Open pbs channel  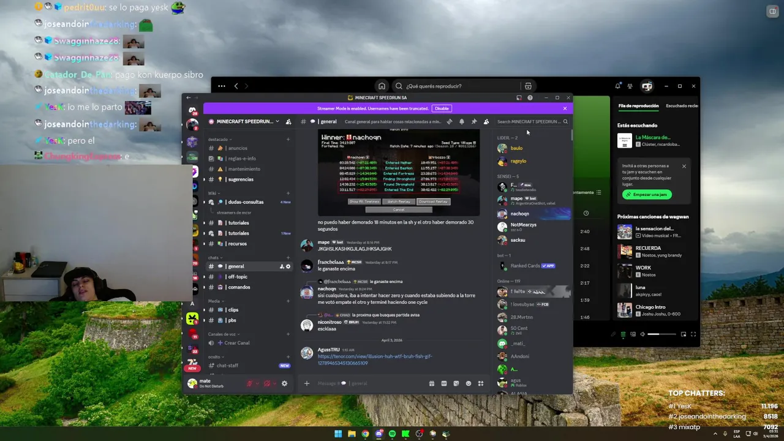[x=249, y=320]
